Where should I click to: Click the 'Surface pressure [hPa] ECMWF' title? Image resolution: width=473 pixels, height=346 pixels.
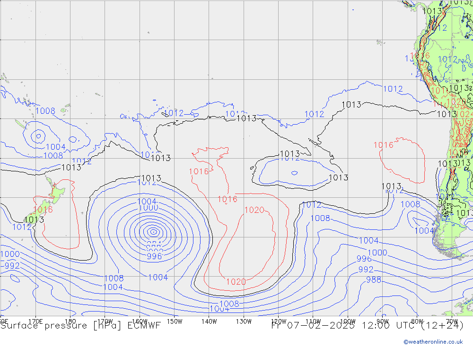coord(80,326)
